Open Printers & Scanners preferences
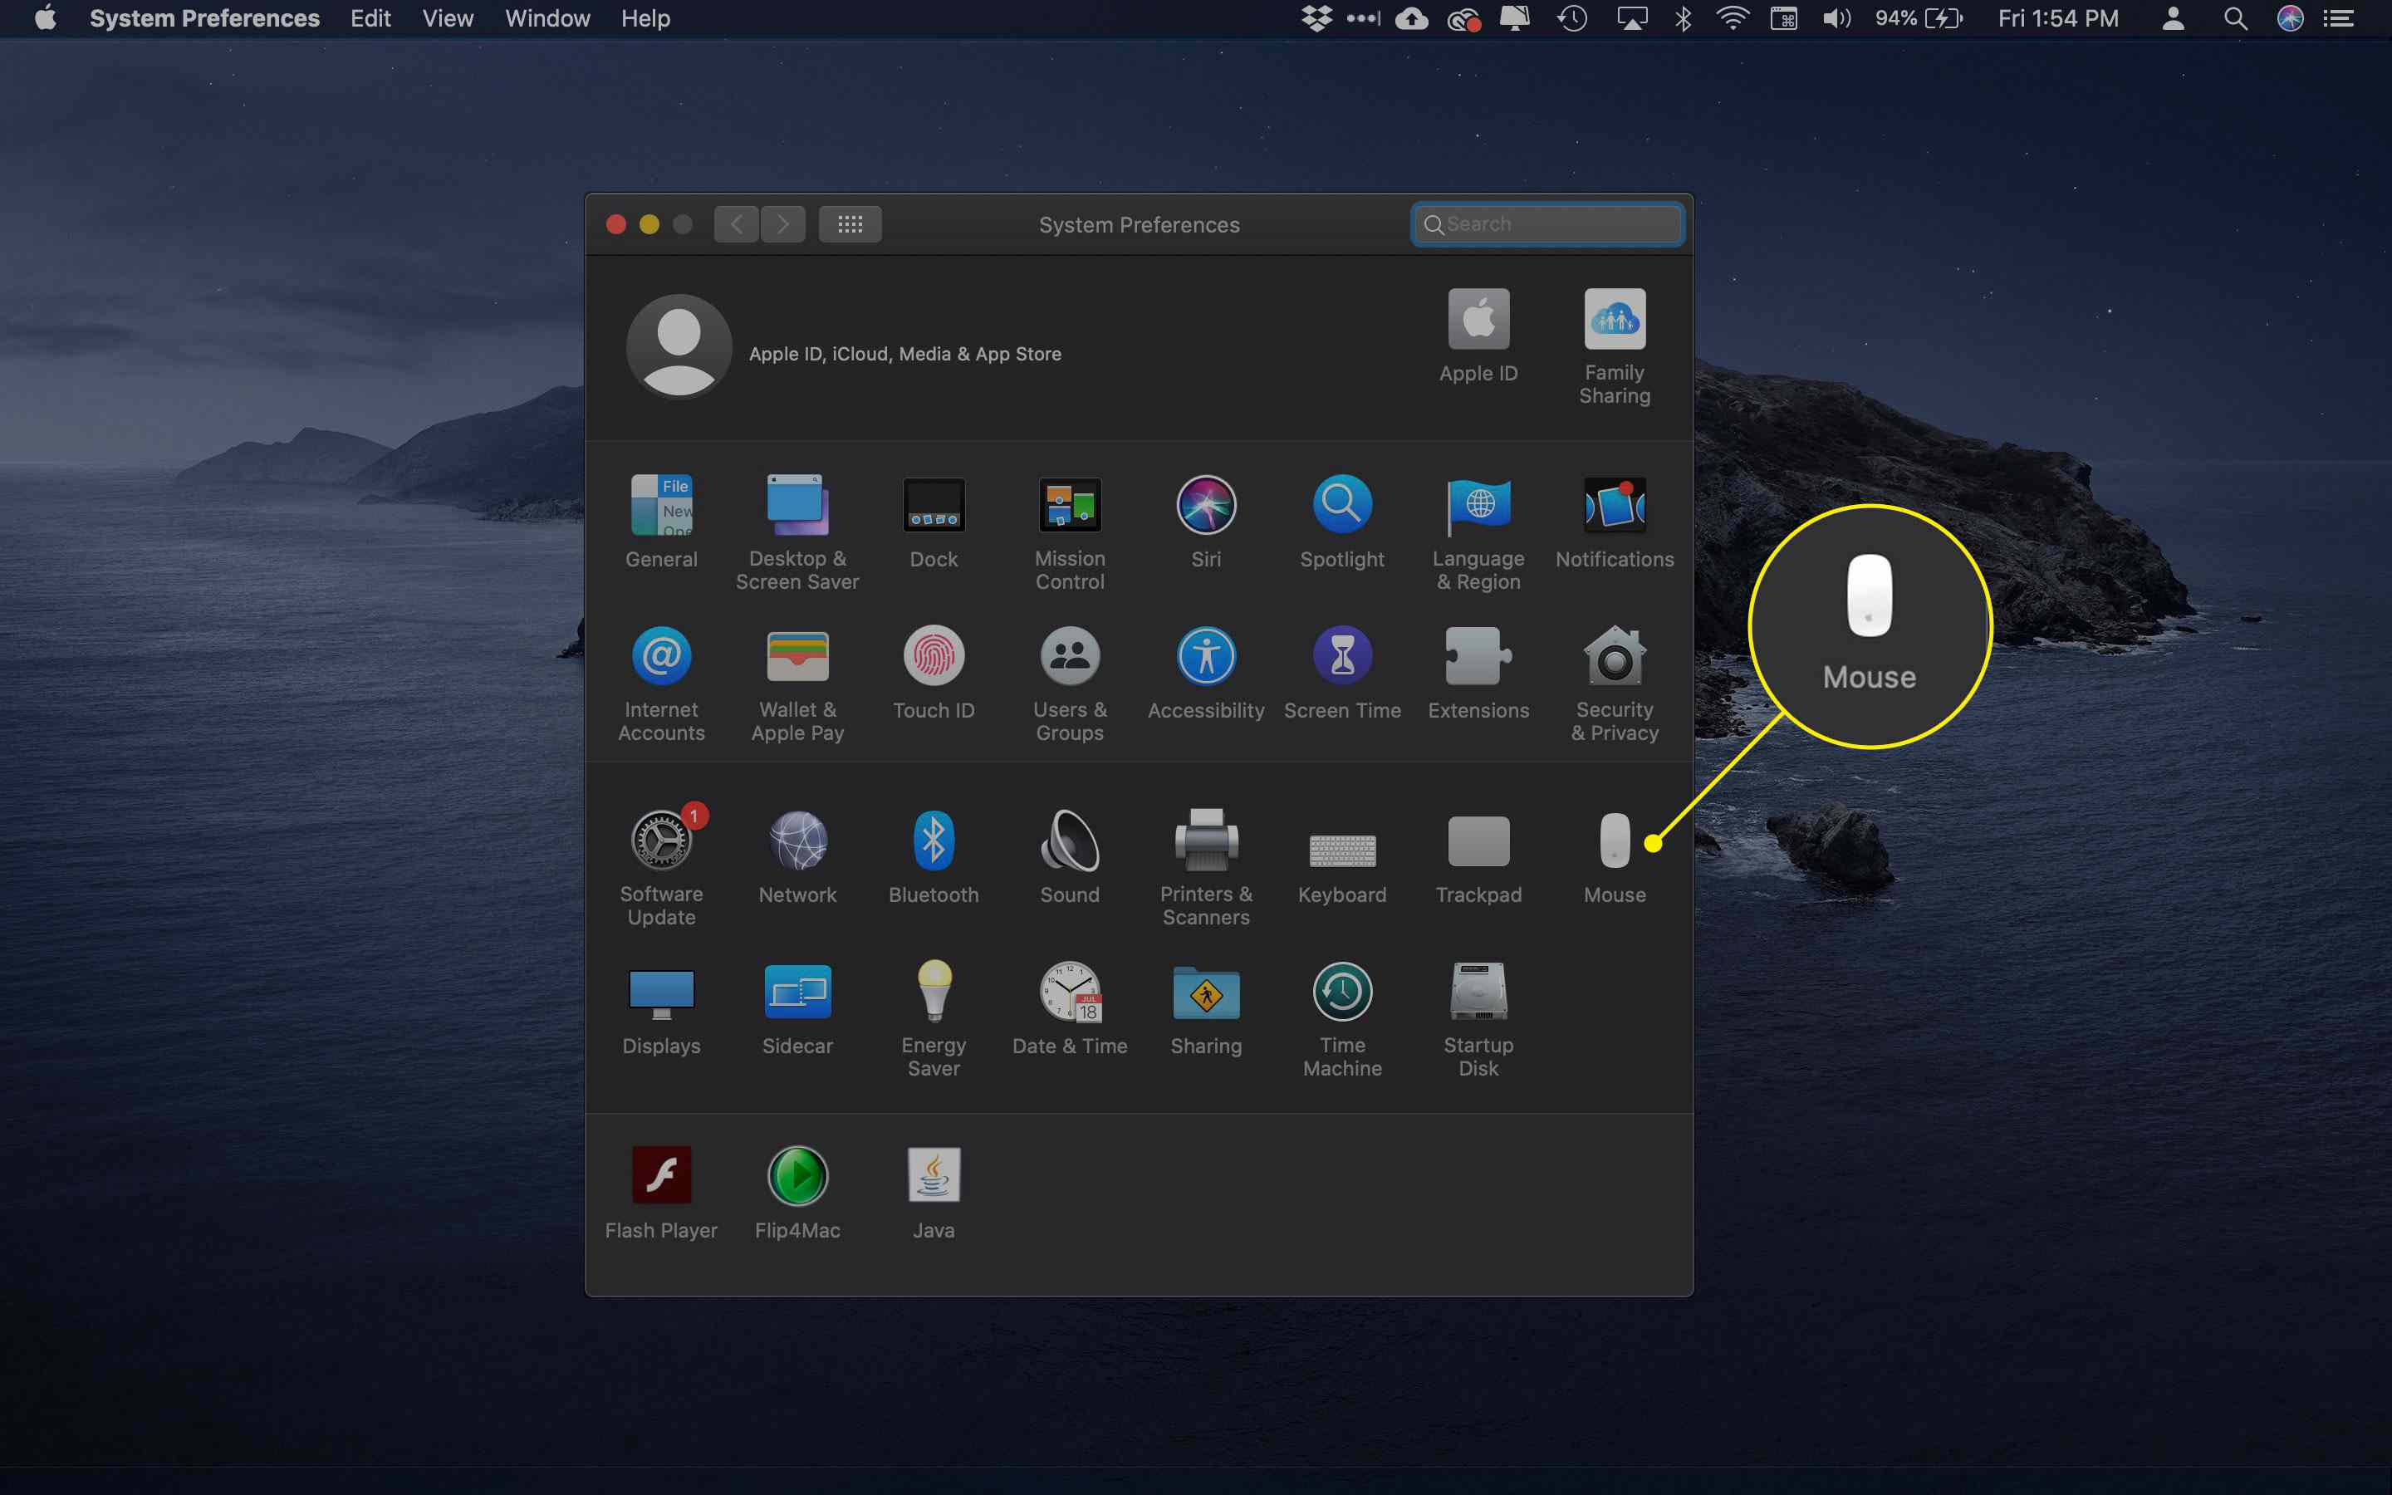 (x=1206, y=867)
